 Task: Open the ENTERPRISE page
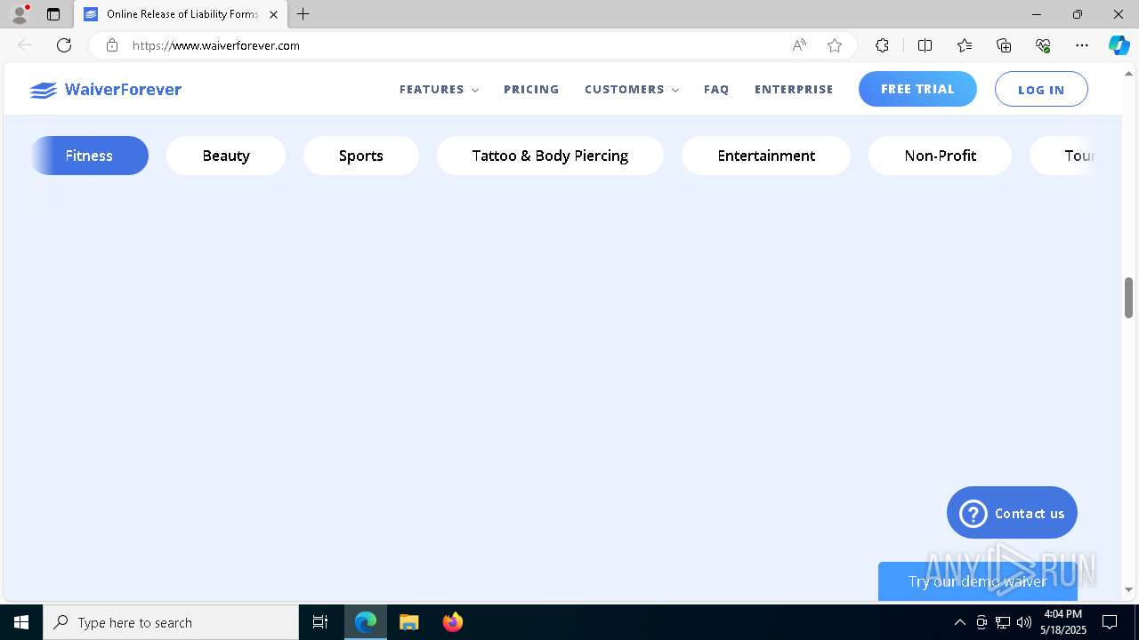794,89
